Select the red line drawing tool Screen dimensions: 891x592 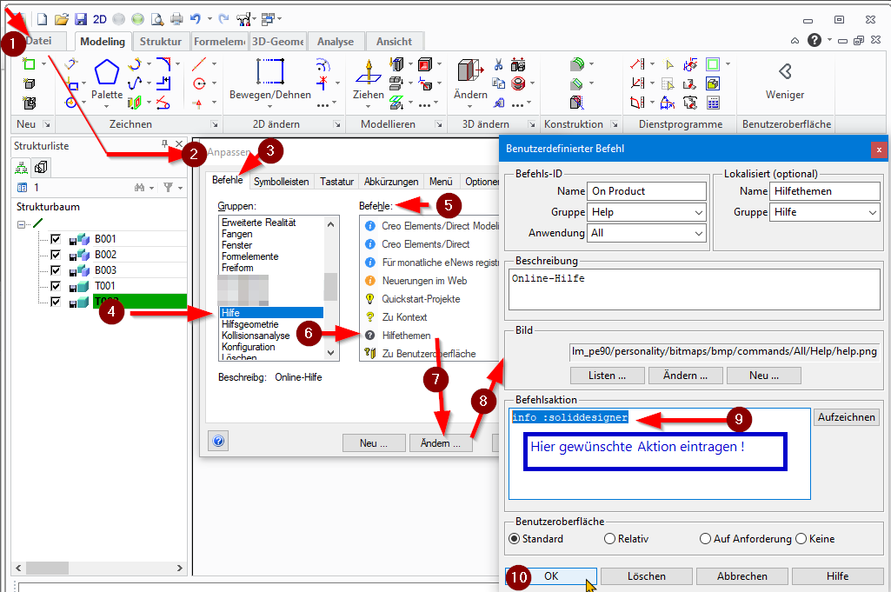coord(199,64)
